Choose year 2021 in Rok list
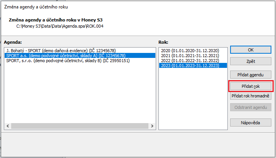276x158 pixels. (x=193, y=56)
